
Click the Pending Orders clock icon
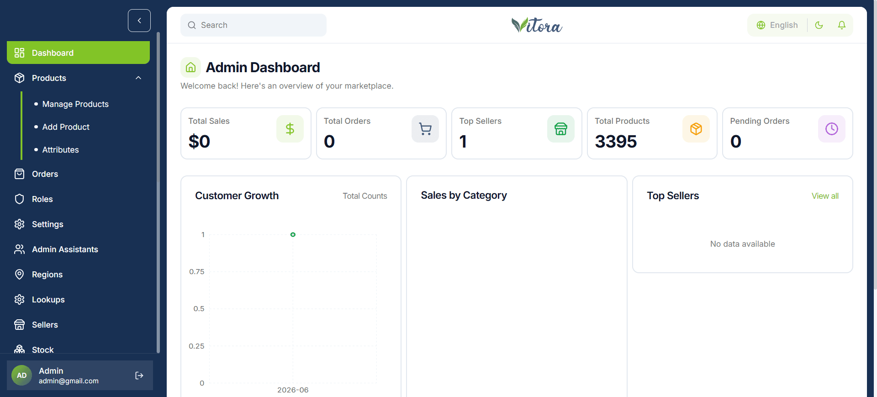[x=832, y=129]
